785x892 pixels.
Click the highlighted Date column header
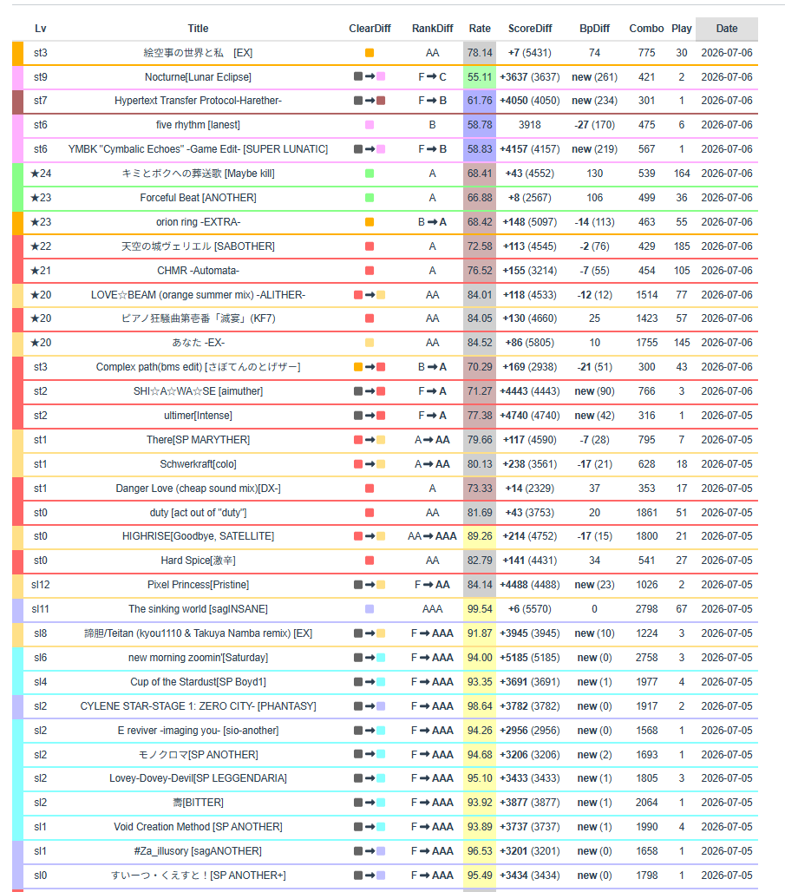pos(726,29)
